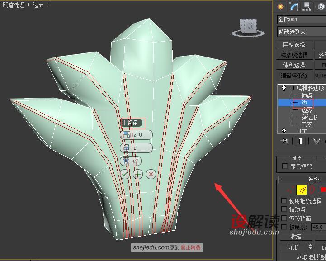The height and width of the screenshot is (261, 326).
Task: Open the Modify panel tab icon
Action: (x=294, y=6)
